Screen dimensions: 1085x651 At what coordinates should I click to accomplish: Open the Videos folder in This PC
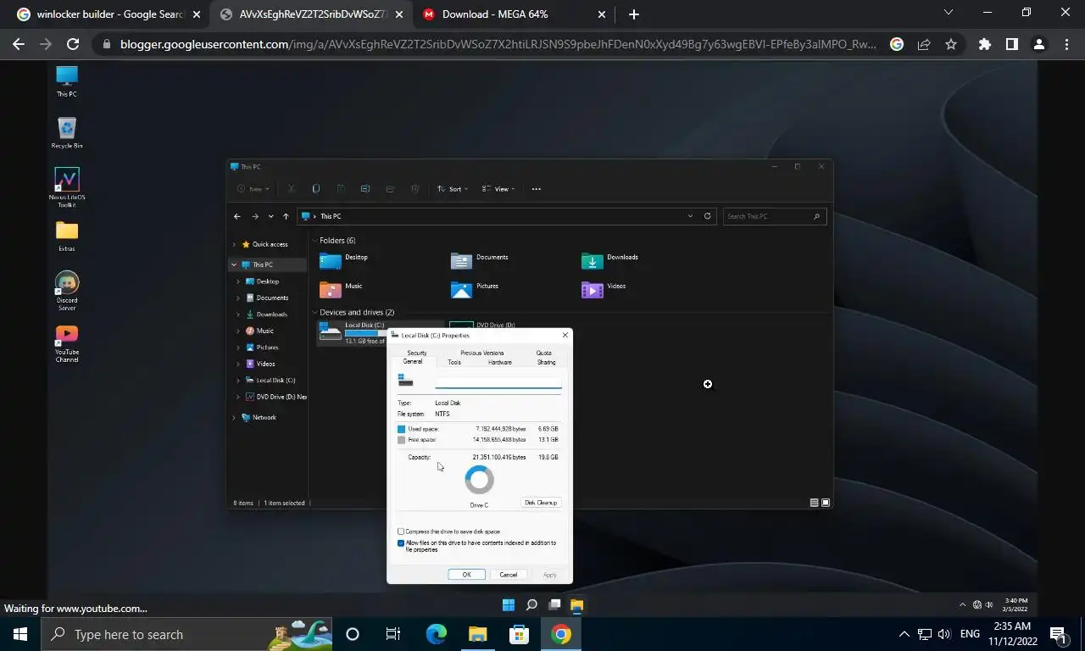[x=604, y=288]
